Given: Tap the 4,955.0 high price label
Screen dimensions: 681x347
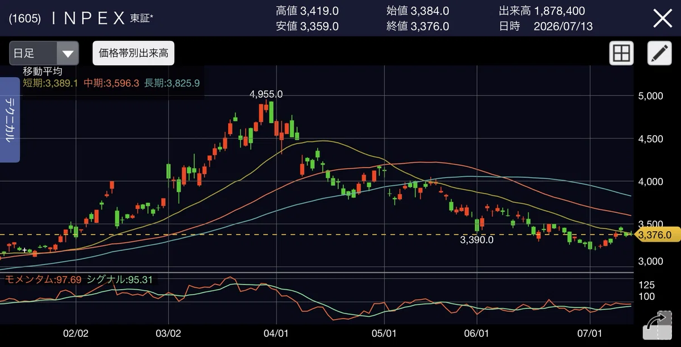Looking at the screenshot, I should 266,94.
